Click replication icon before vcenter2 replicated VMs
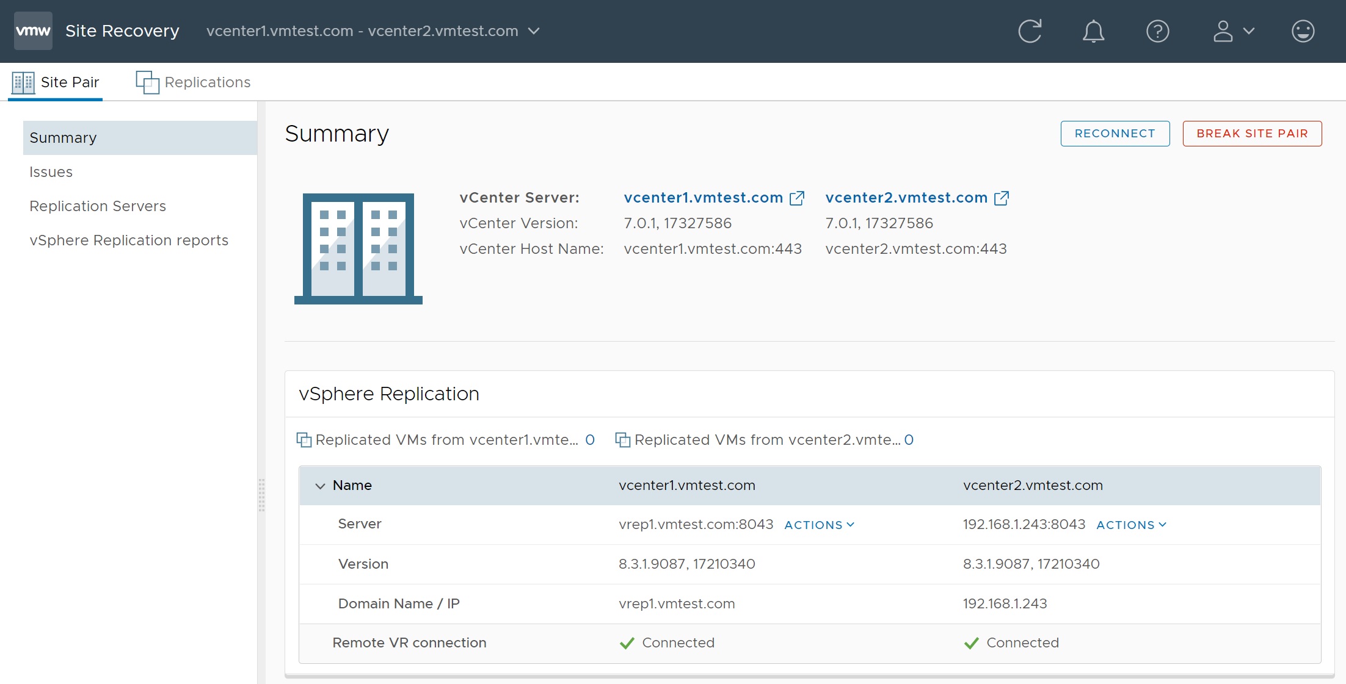 click(x=622, y=440)
